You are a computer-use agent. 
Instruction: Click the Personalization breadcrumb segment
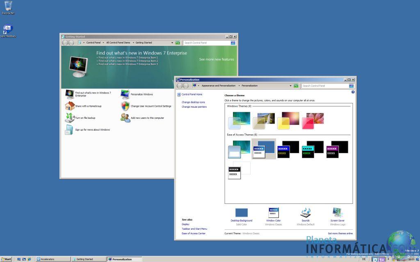pos(249,86)
